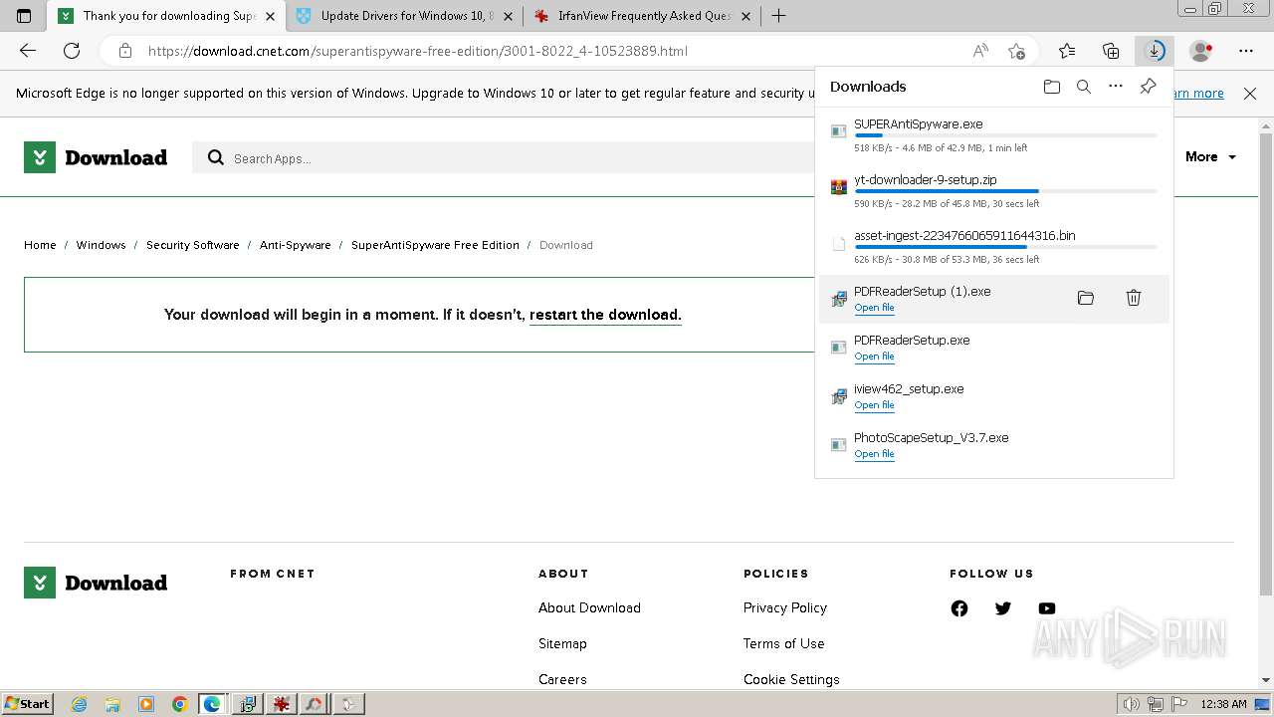This screenshot has height=717, width=1274.
Task: Open the Edge tab actions menu icon
Action: point(24,16)
